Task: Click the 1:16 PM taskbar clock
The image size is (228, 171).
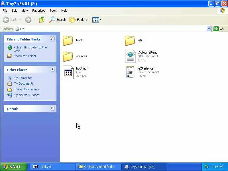Action: click(x=217, y=167)
